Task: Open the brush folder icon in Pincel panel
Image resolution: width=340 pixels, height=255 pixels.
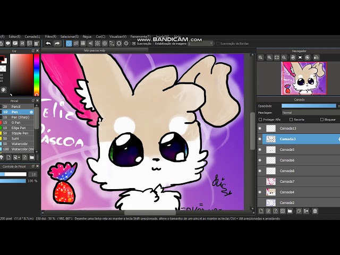Action: [32, 157]
